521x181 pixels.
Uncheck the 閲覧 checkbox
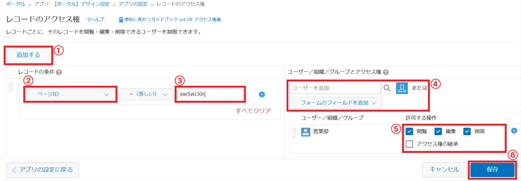pos(409,131)
